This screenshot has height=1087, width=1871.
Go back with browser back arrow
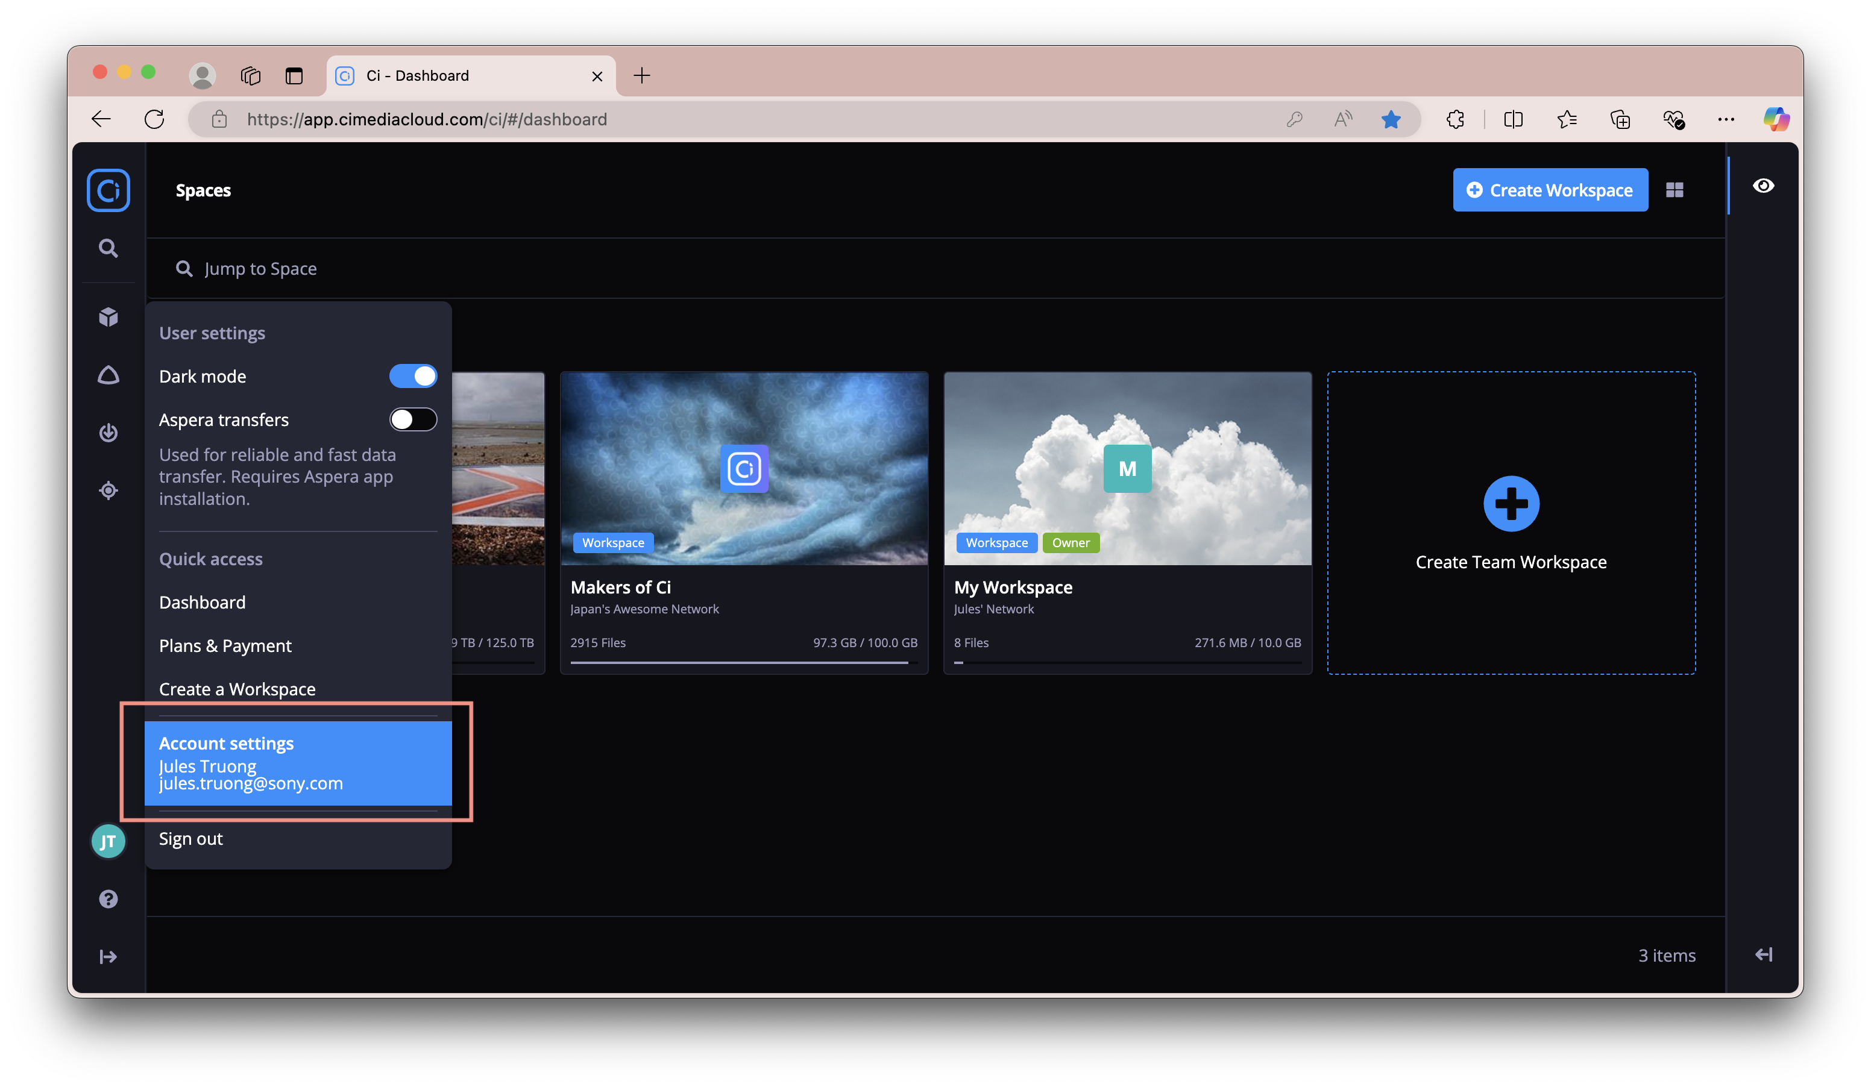(101, 119)
